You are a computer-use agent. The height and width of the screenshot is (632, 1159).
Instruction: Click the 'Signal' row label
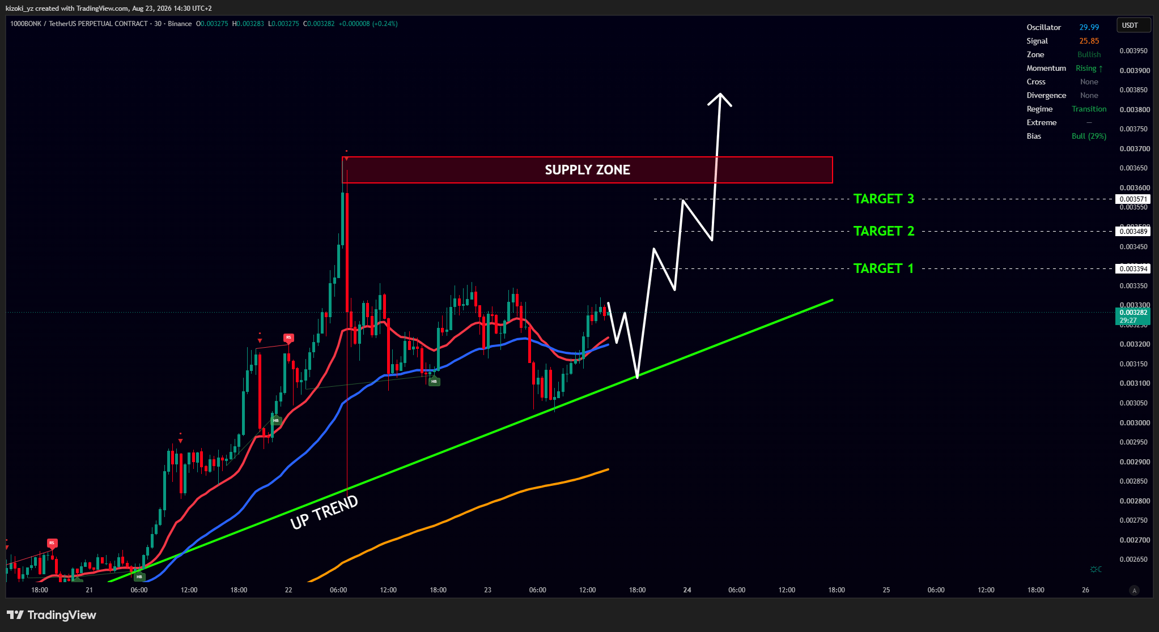[x=1037, y=41]
